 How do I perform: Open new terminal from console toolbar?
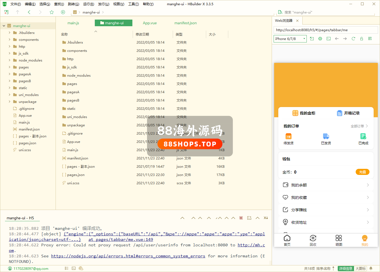point(249,218)
